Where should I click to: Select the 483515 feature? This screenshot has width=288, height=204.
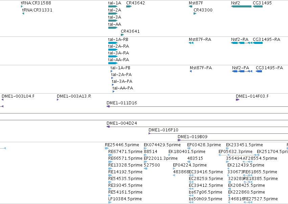[189, 162]
